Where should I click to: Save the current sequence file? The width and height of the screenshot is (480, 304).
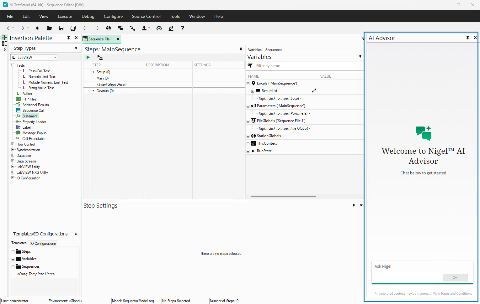(x=61, y=28)
